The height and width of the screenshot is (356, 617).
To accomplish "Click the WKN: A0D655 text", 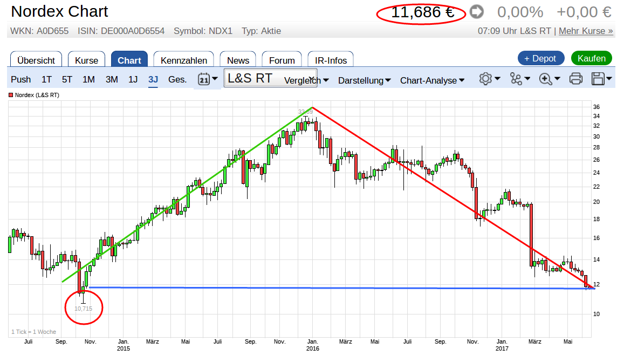I will pyautogui.click(x=39, y=31).
